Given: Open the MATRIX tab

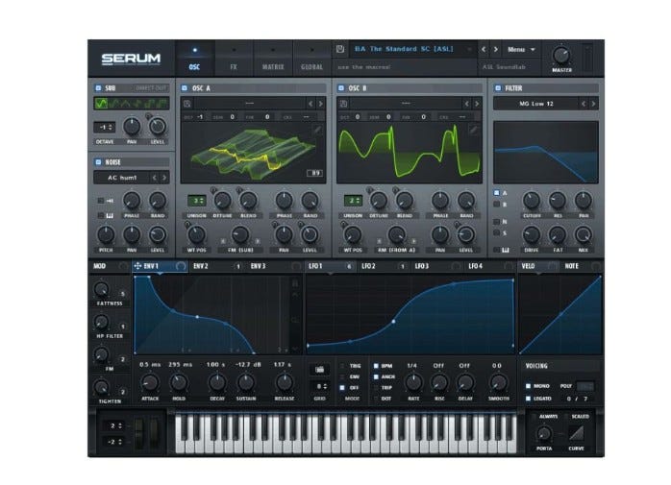Looking at the screenshot, I should tap(273, 59).
